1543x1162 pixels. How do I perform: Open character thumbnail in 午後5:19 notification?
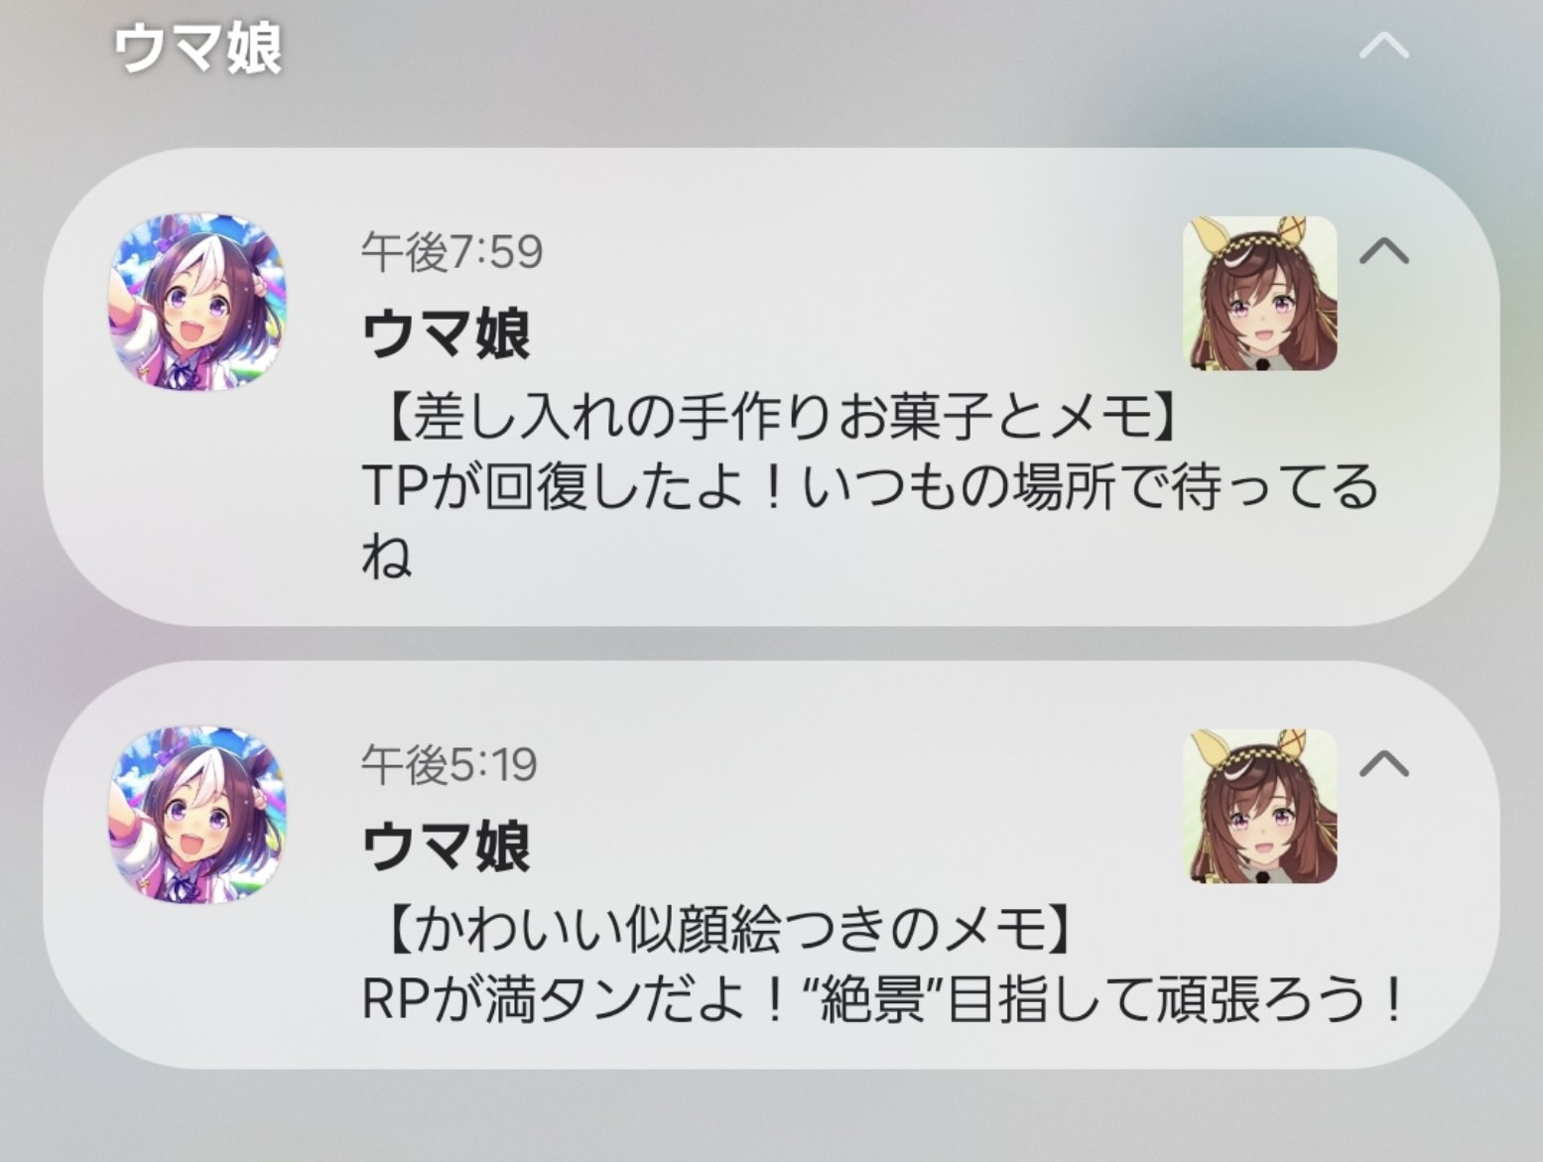click(1259, 806)
